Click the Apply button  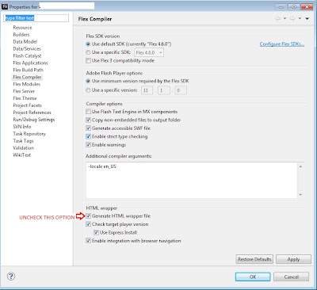pos(293,259)
